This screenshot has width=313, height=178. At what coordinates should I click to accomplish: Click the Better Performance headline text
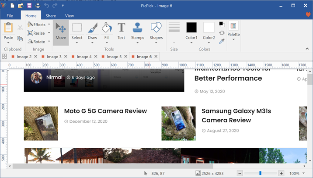click(x=228, y=78)
